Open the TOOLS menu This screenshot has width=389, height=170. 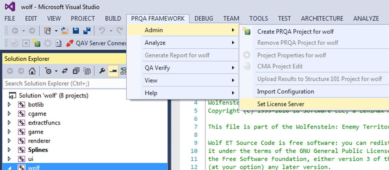pos(259,19)
